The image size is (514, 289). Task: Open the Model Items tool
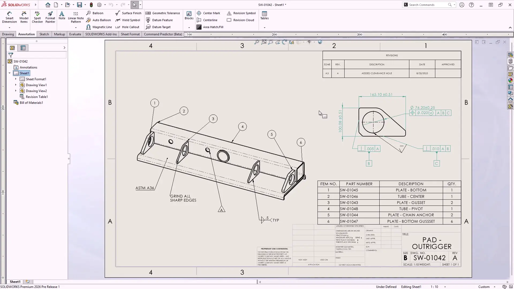(x=24, y=17)
